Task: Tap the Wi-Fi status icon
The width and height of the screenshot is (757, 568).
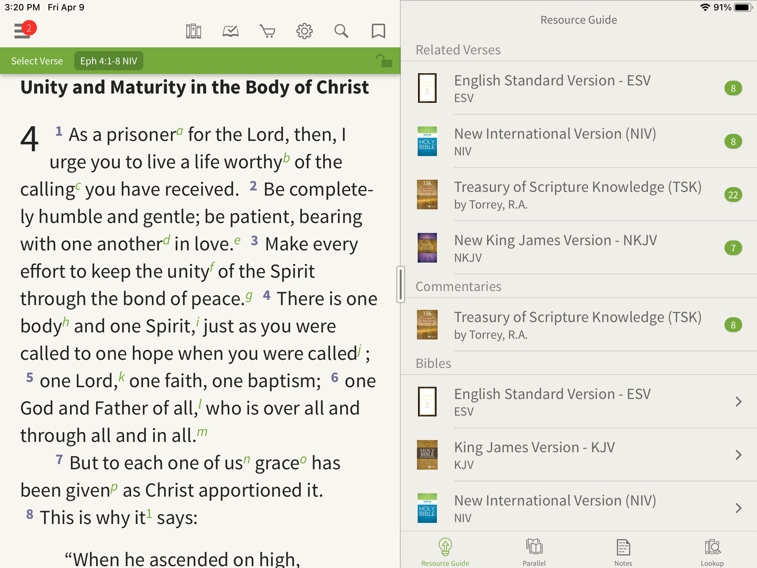Action: tap(705, 7)
